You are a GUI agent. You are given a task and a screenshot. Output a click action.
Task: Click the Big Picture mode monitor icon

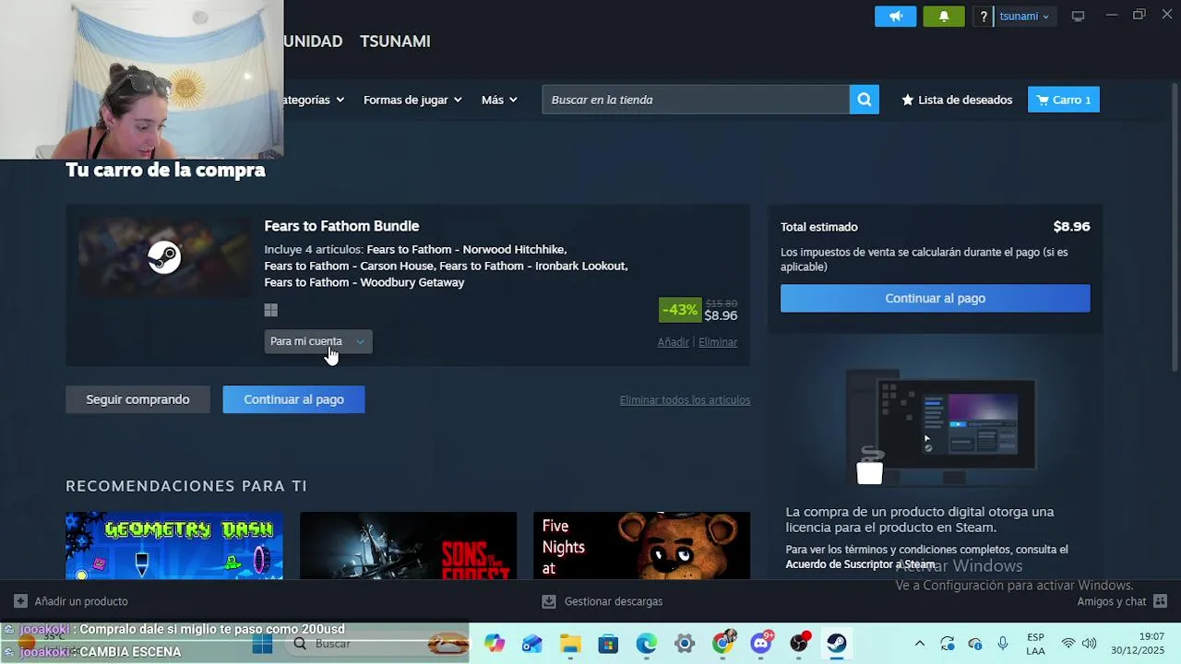tap(1078, 17)
